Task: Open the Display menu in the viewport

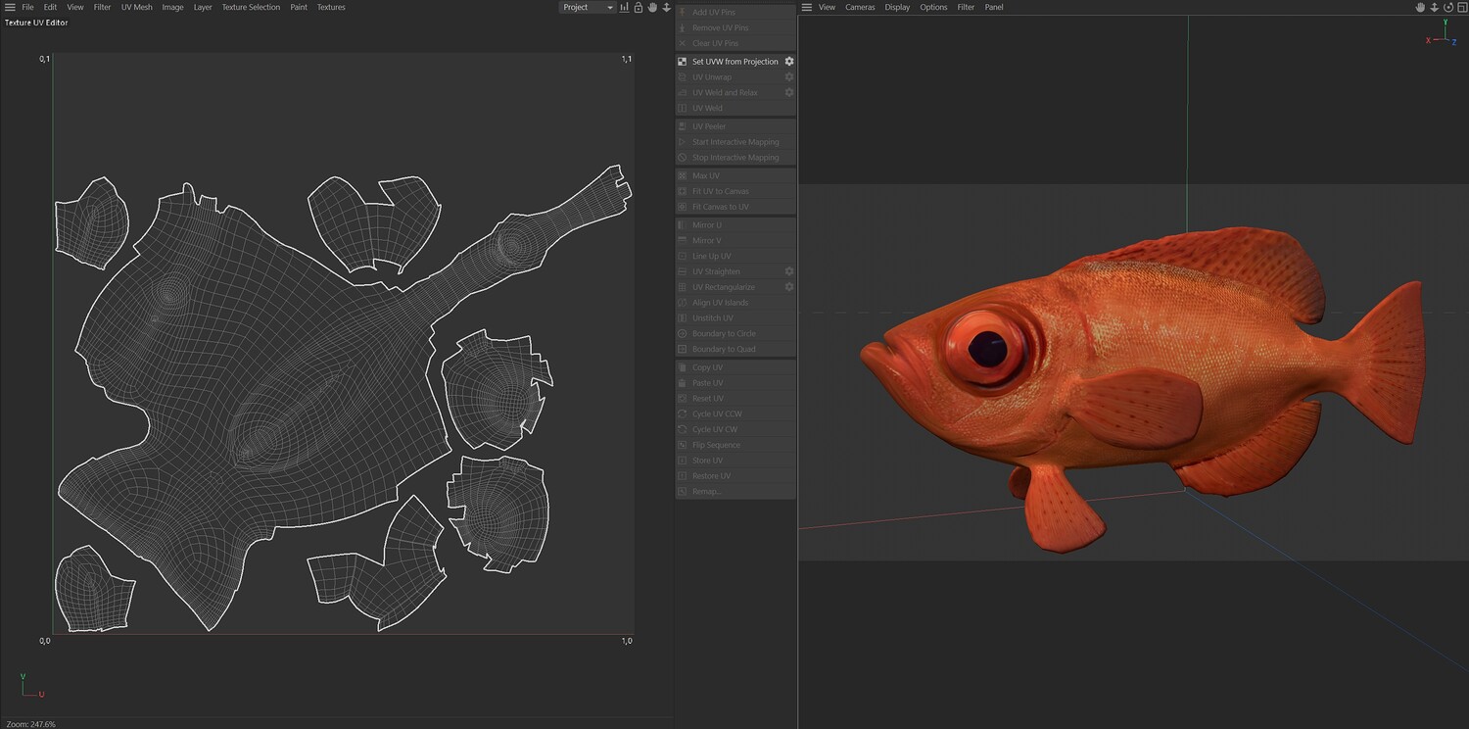Action: (897, 7)
